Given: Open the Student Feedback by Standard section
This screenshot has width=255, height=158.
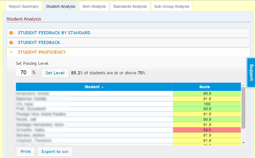Looking at the screenshot, I should click(x=54, y=33).
